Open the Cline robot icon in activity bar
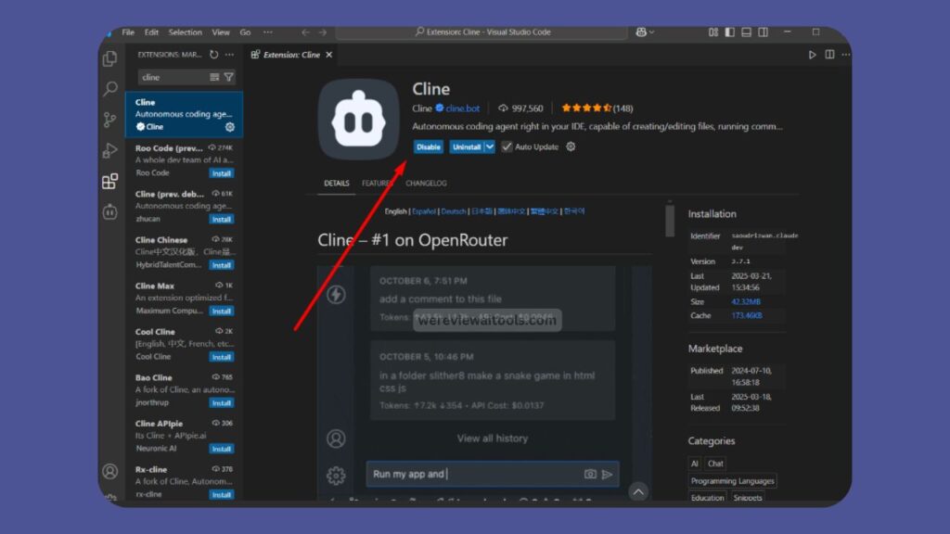This screenshot has height=534, width=950. [109, 212]
